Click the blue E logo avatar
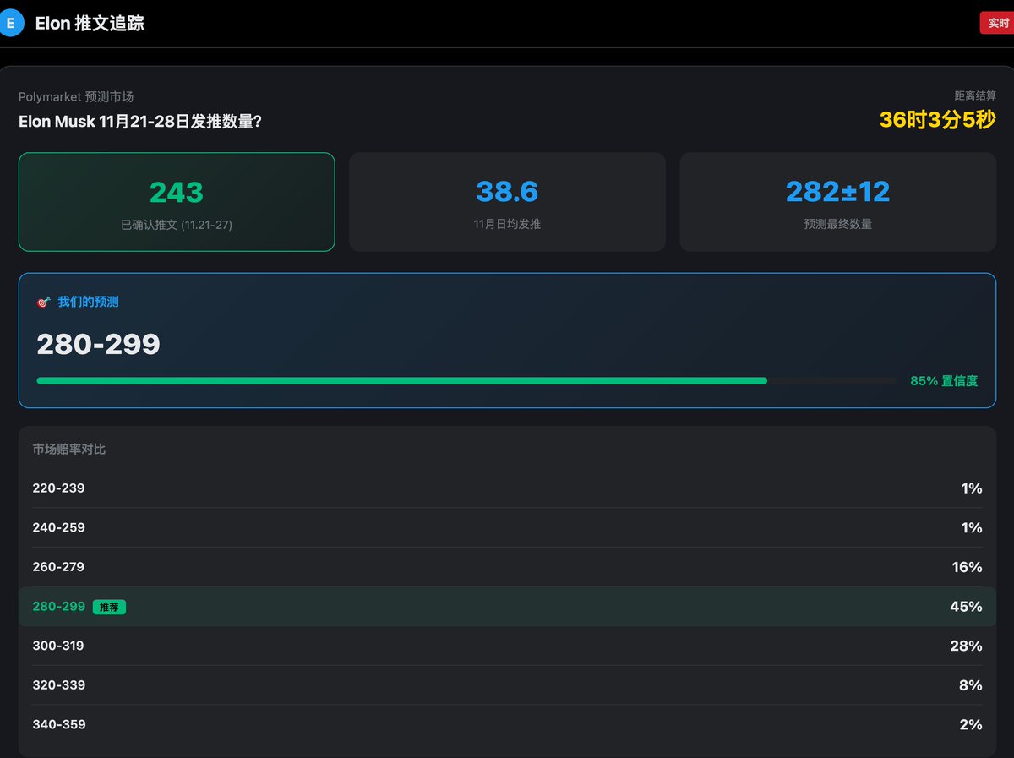The height and width of the screenshot is (758, 1014). (10, 24)
